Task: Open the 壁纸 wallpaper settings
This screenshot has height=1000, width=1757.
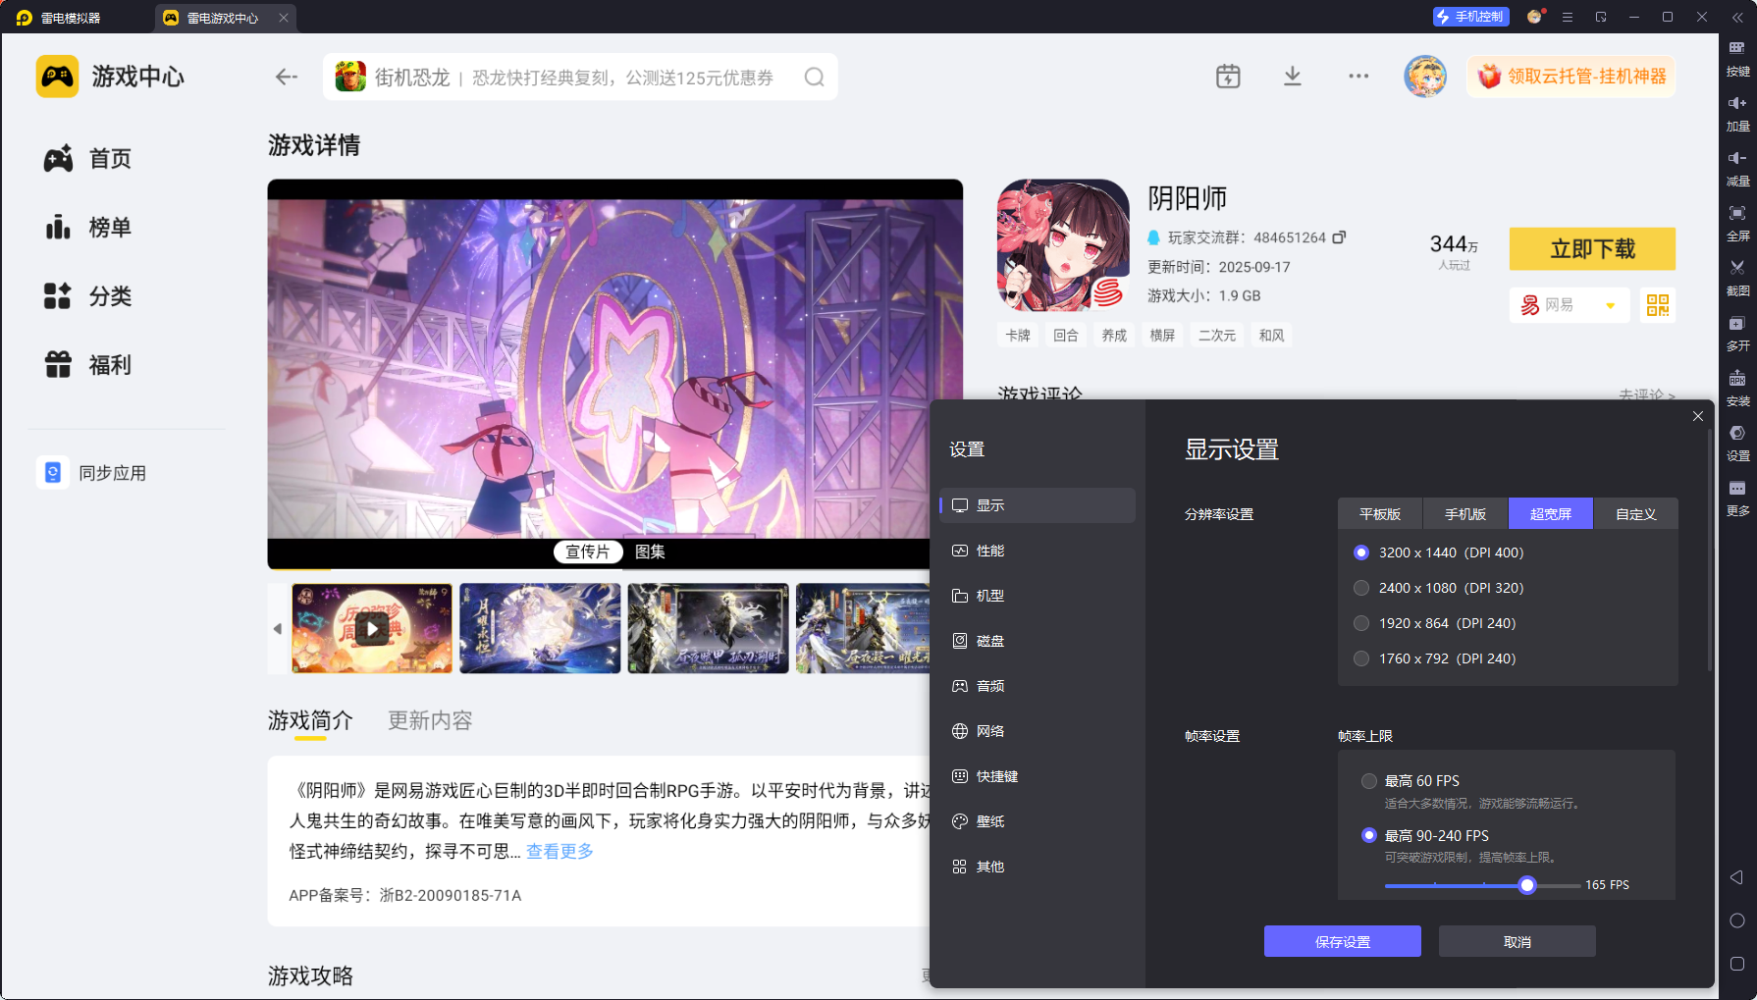Action: tap(989, 821)
